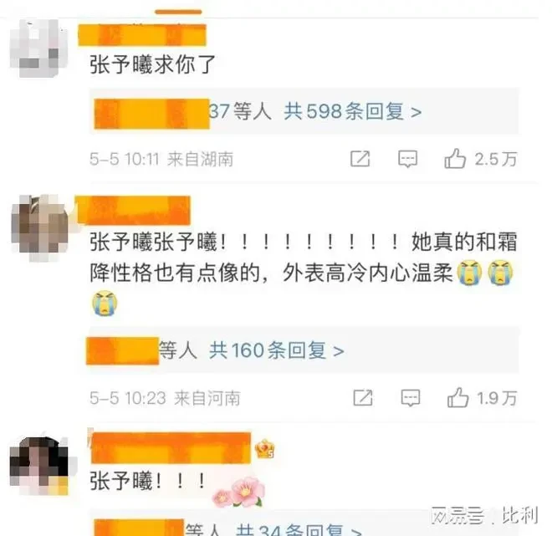This screenshot has height=536, width=552.
Task: Open the second commenter's redacted username
Action: click(133, 211)
